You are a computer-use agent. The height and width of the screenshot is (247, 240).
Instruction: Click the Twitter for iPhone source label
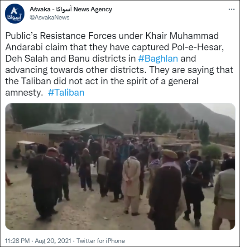click(x=101, y=241)
